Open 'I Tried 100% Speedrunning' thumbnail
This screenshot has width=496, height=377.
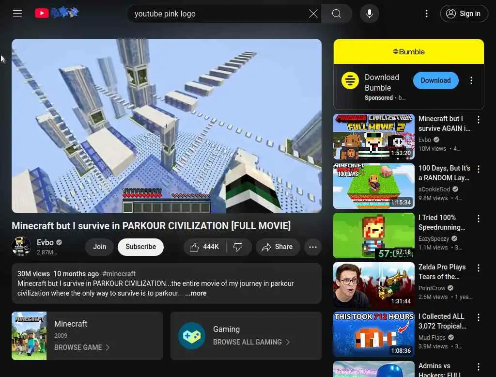tap(374, 236)
